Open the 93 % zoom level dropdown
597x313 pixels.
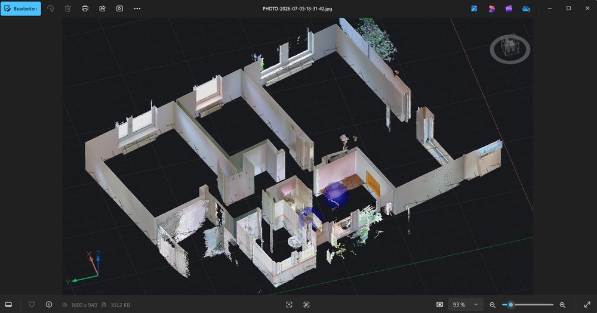pyautogui.click(x=466, y=305)
